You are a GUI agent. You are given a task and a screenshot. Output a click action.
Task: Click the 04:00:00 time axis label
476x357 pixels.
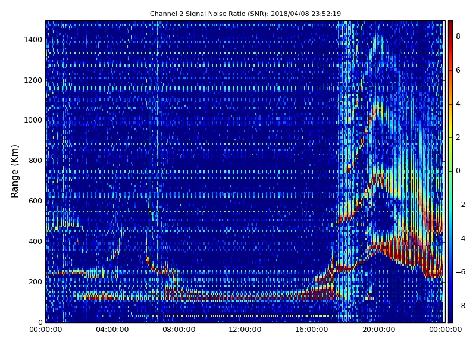coord(112,330)
